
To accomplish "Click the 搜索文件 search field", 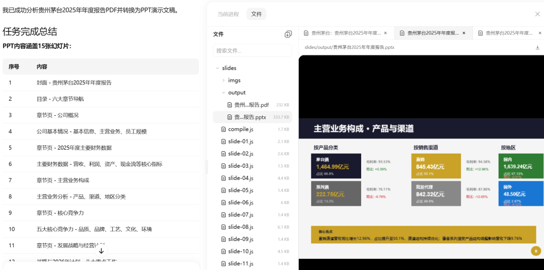I will pos(252,50).
